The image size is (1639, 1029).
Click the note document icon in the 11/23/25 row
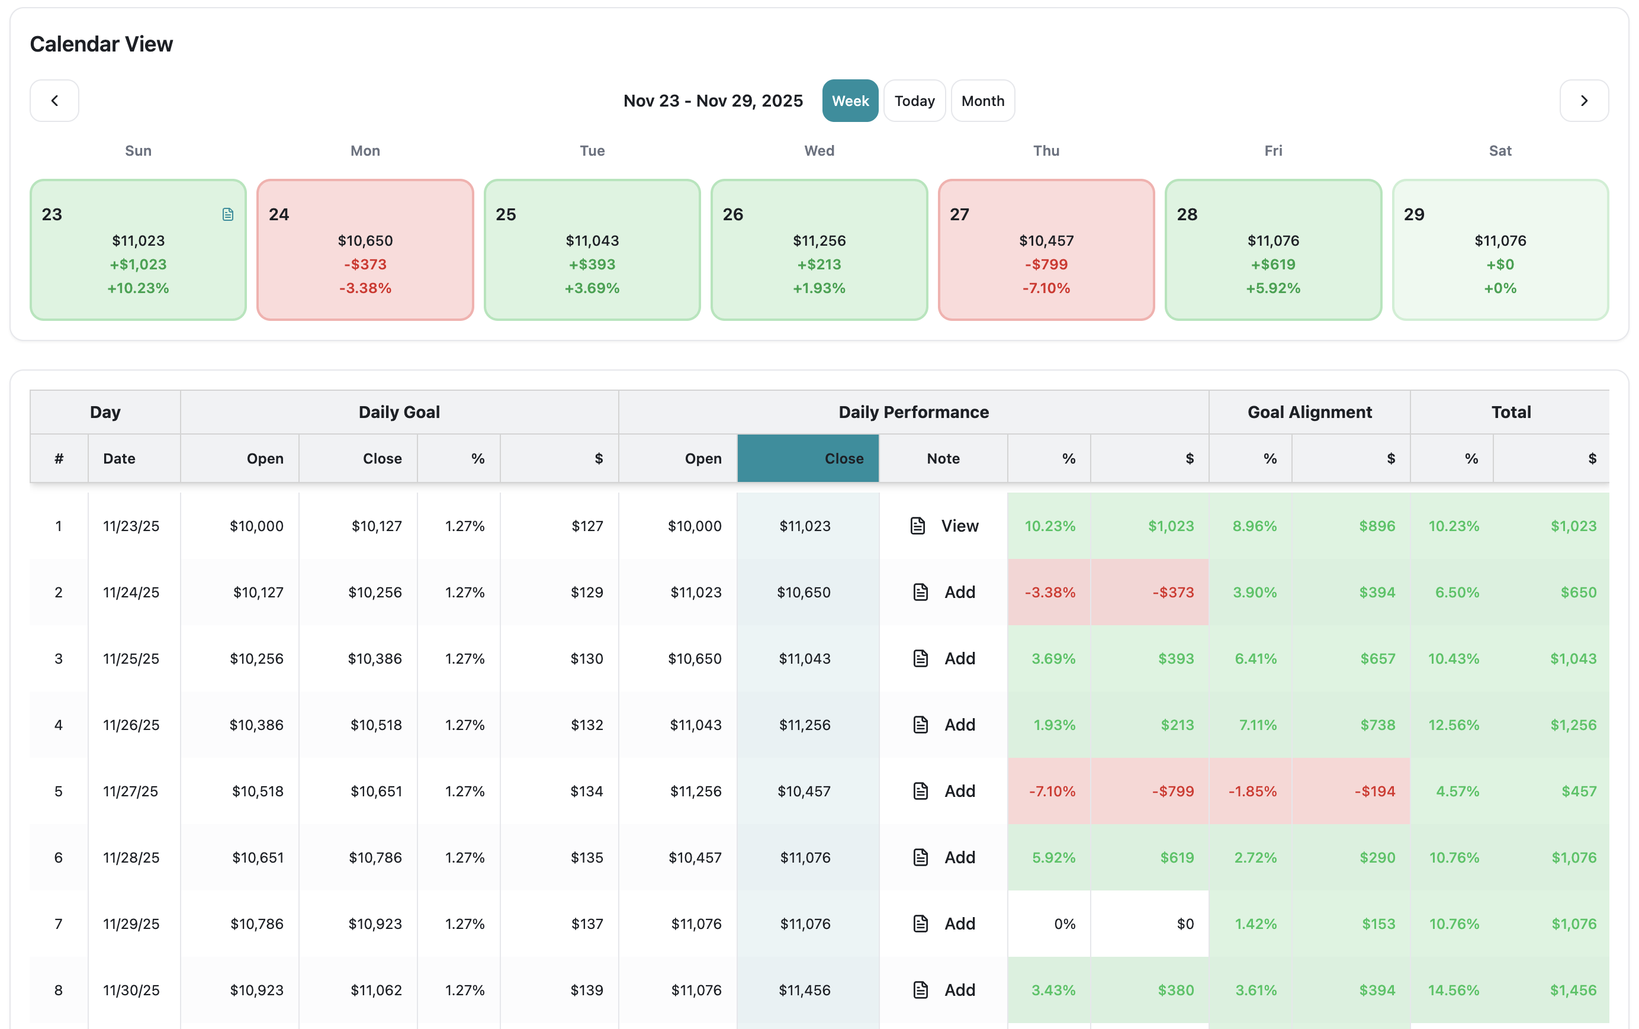918,525
